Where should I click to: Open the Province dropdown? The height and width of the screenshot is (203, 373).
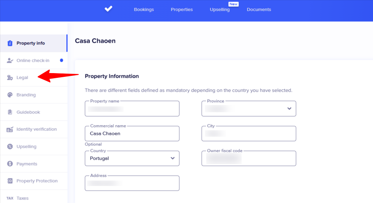pyautogui.click(x=289, y=108)
